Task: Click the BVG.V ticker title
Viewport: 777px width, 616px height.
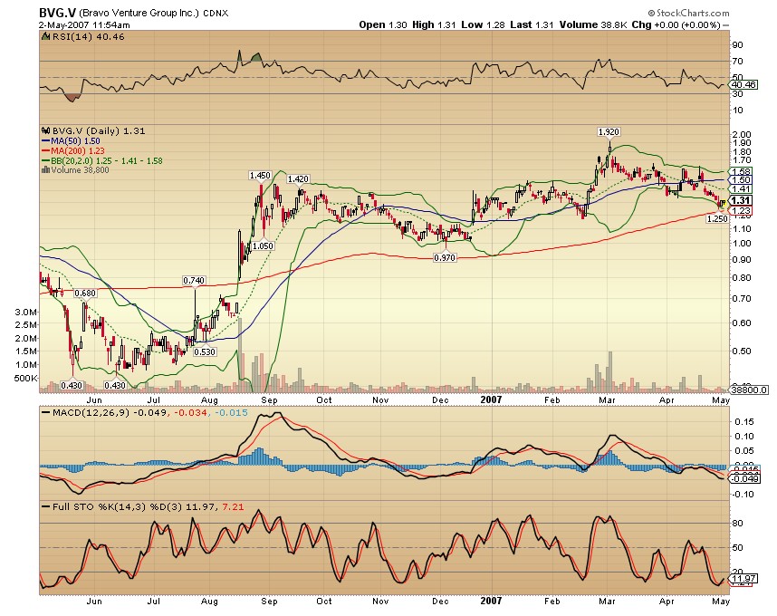Action: click(57, 13)
